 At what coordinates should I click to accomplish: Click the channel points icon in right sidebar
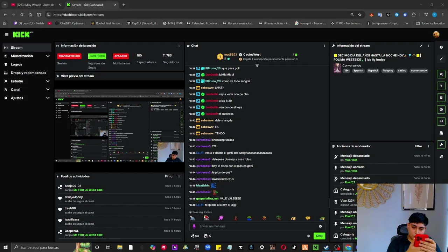(441, 156)
